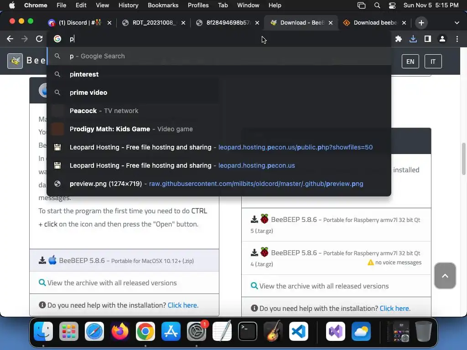Open the leopard.hosting.pecon.us suggestion

pos(219,165)
